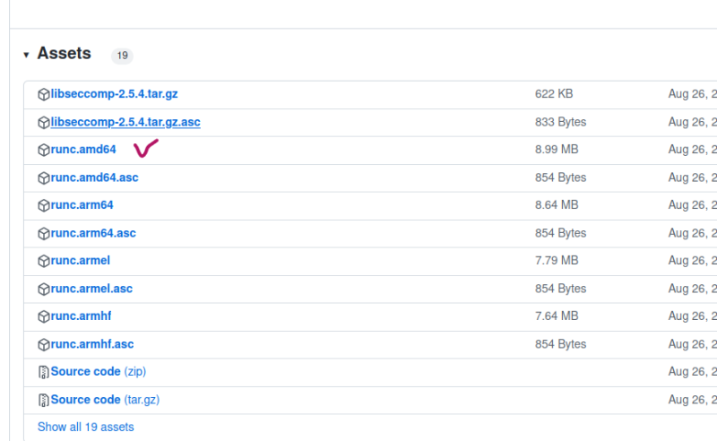Click the Assets count badge 19
The image size is (717, 441).
(x=122, y=56)
